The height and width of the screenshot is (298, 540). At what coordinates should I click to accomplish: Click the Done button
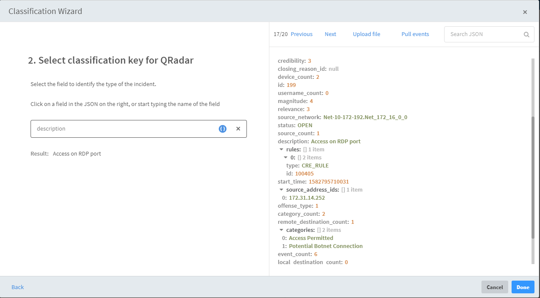(523, 287)
